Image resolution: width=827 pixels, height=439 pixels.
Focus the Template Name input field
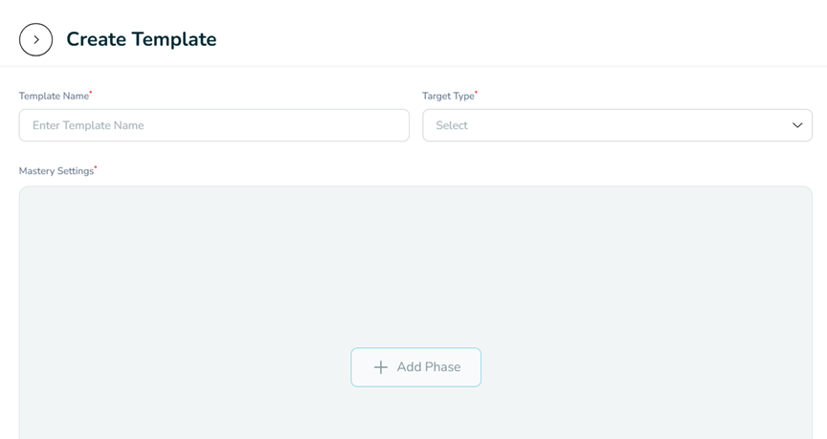point(213,125)
